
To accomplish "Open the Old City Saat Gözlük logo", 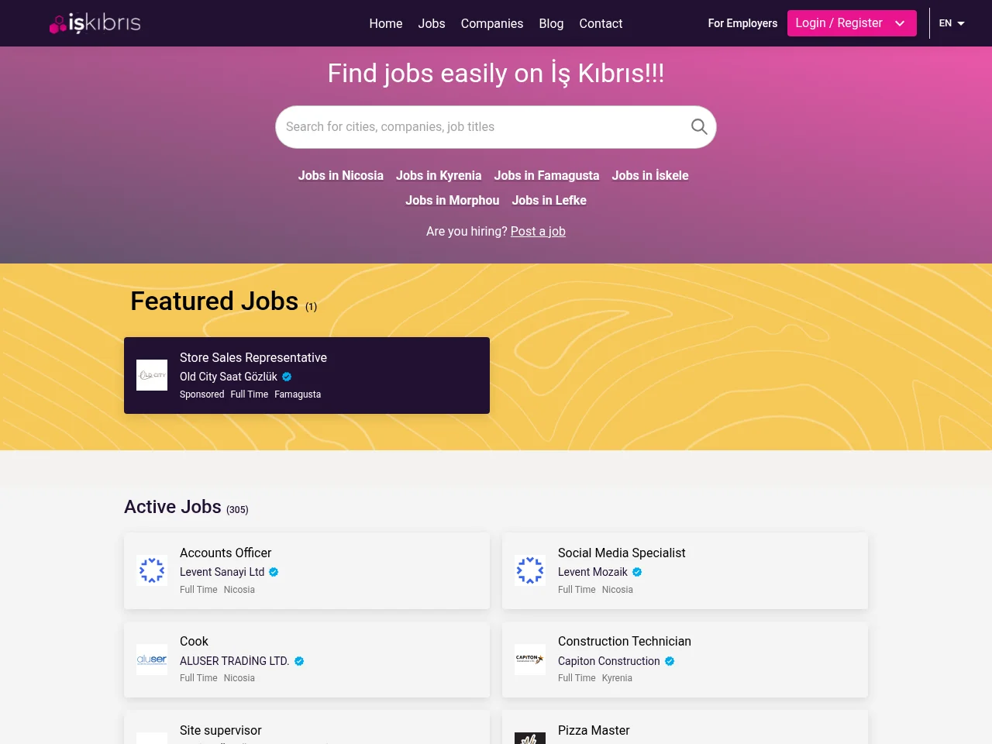I will tap(152, 375).
